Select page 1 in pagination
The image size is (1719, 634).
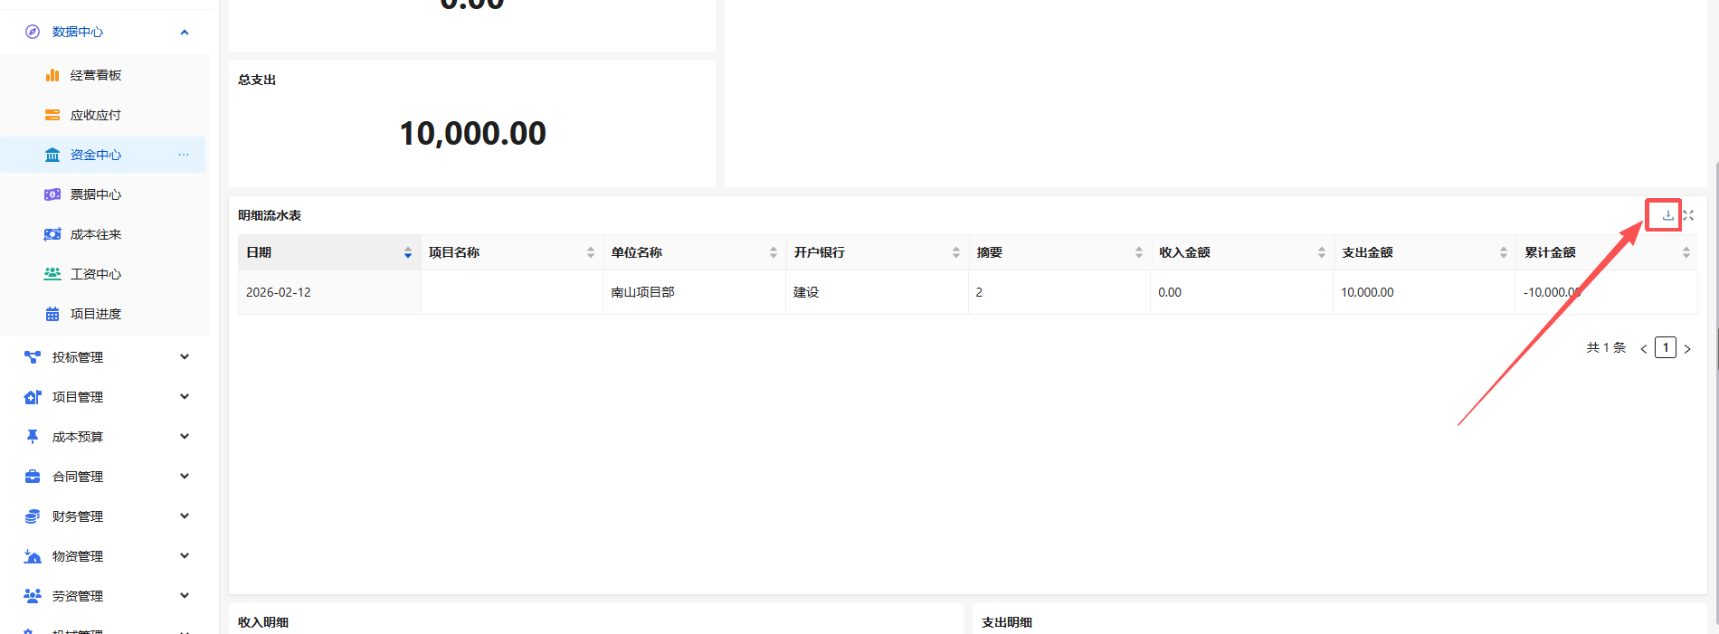point(1666,347)
